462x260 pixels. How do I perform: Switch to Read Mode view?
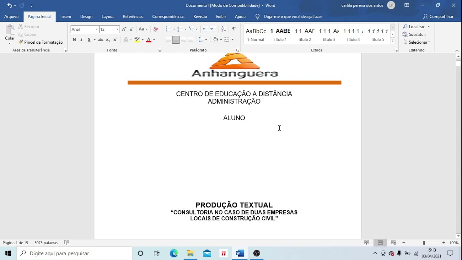(x=366, y=243)
